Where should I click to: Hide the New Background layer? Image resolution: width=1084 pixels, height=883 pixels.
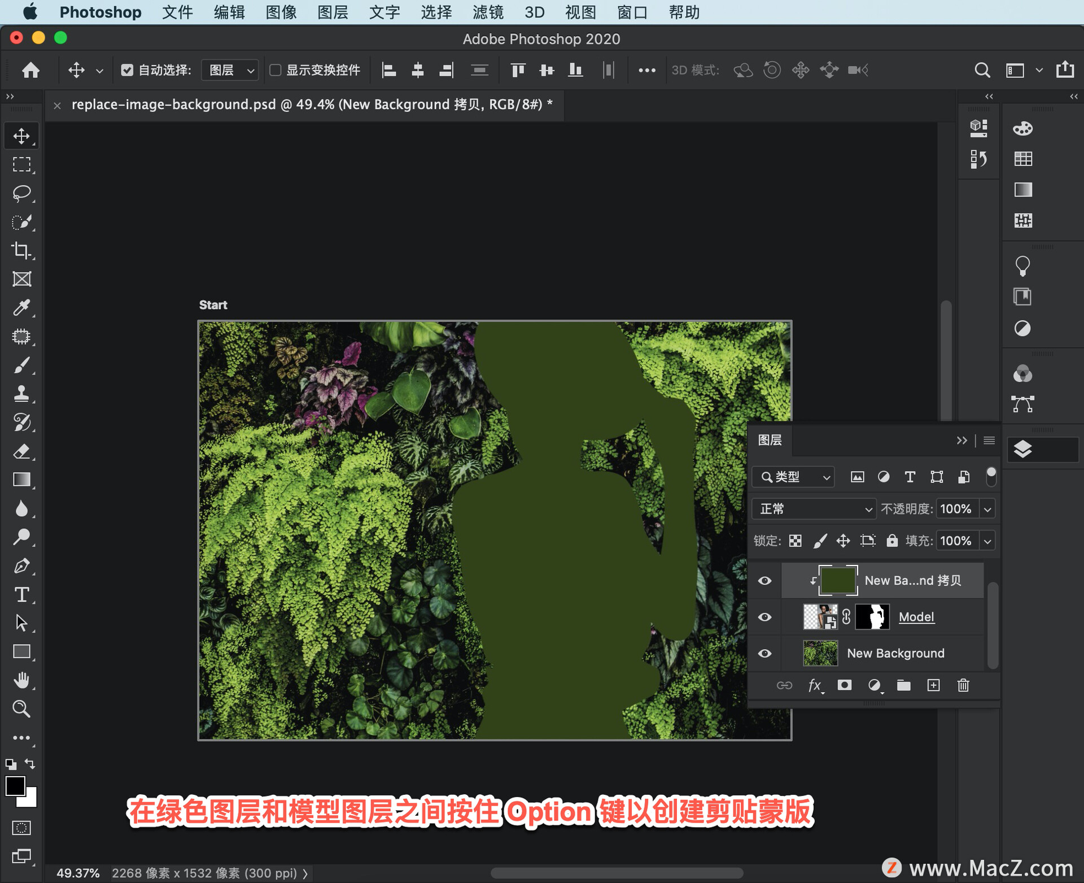(764, 653)
